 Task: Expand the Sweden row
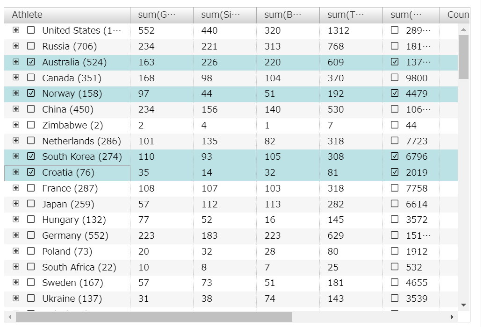[16, 282]
